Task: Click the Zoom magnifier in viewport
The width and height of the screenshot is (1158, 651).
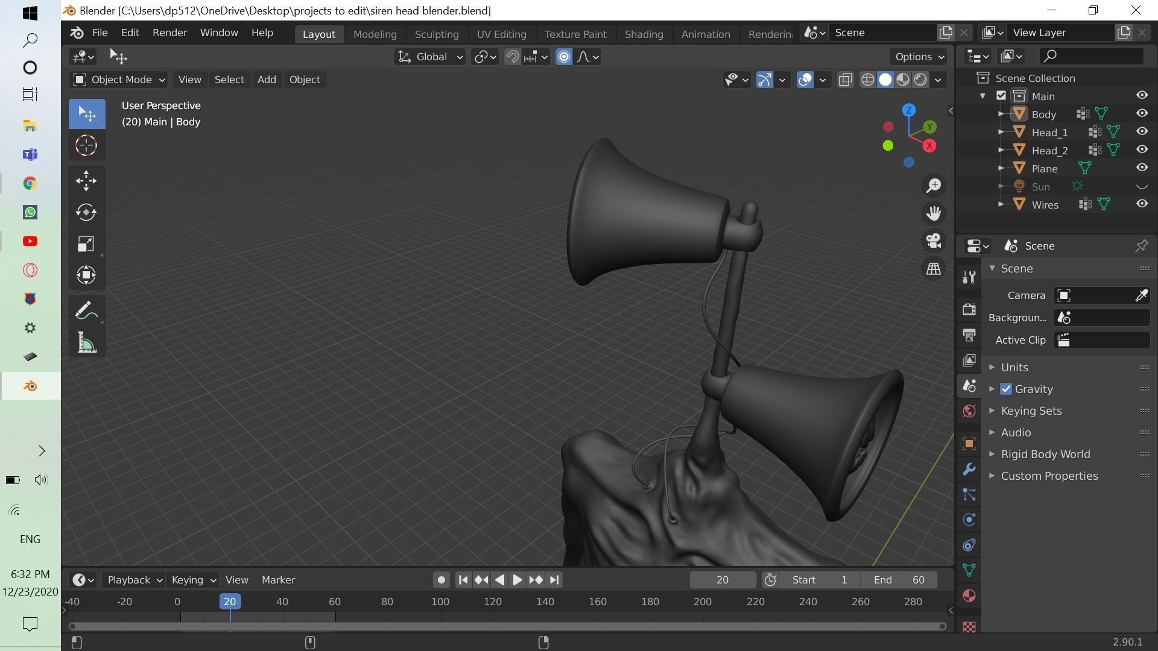Action: [x=934, y=185]
